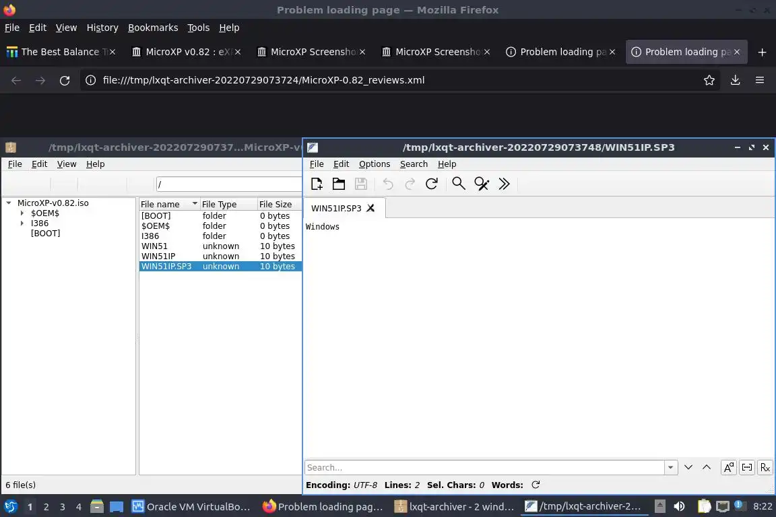Close the MicroXP v0.82 tab

[238, 52]
